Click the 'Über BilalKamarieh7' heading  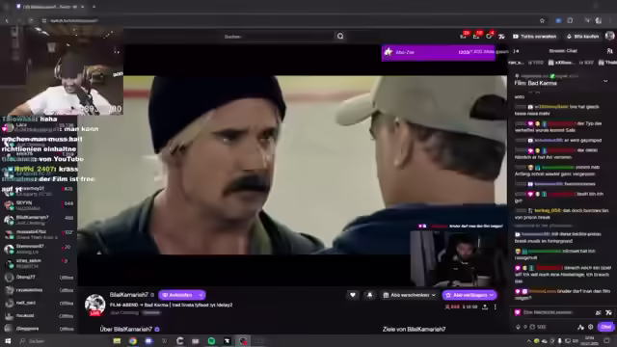click(126, 330)
